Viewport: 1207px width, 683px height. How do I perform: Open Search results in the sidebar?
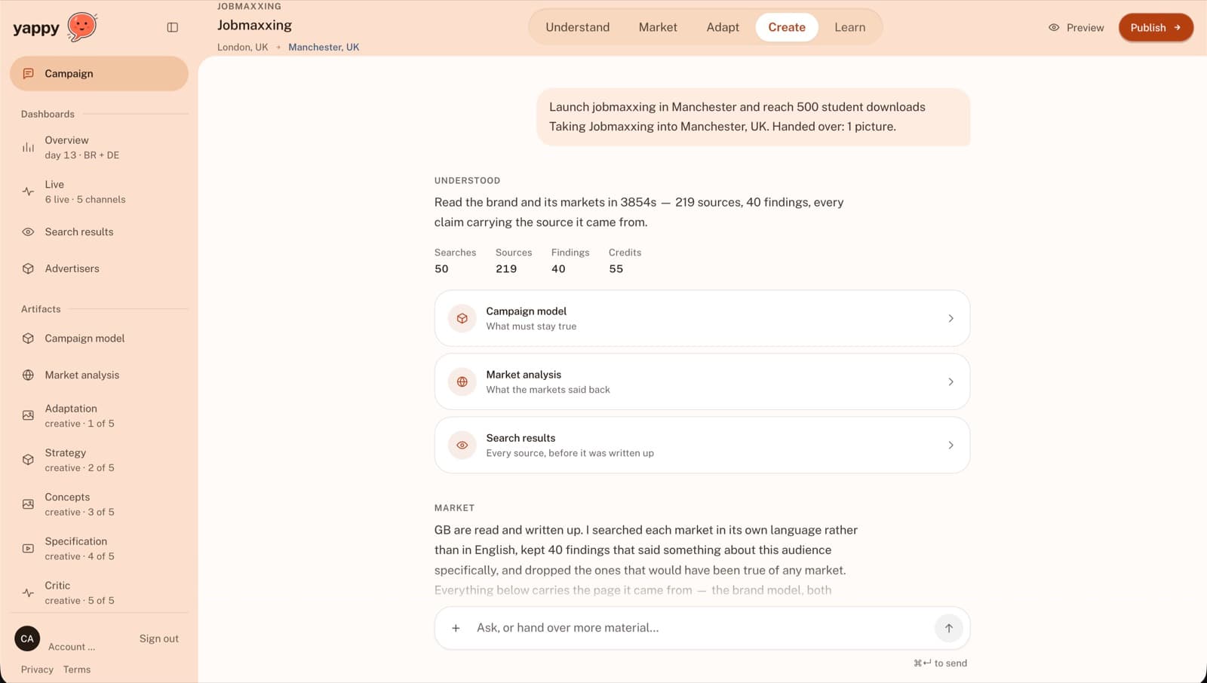point(99,231)
